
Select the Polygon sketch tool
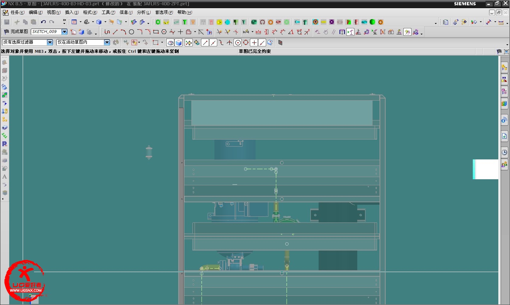click(164, 32)
